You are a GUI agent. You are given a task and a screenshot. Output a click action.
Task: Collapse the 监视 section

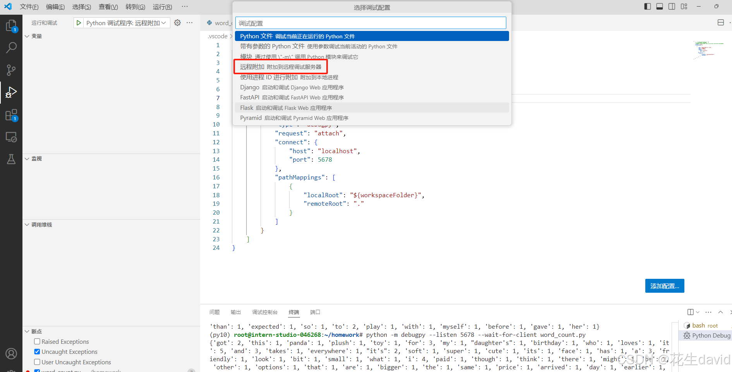click(x=27, y=159)
